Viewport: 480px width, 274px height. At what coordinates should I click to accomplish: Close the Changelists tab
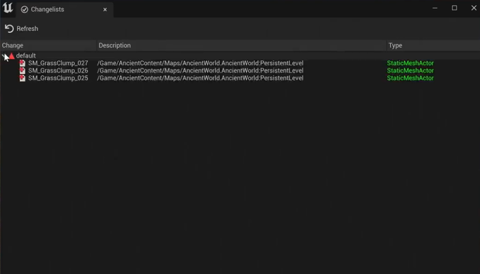[x=105, y=10]
